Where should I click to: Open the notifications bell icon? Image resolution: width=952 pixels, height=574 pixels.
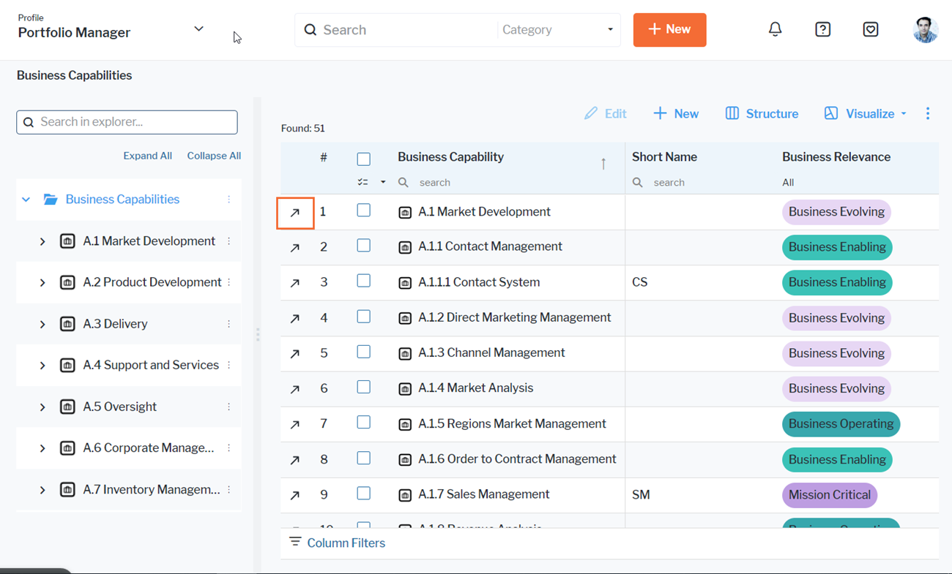tap(775, 29)
